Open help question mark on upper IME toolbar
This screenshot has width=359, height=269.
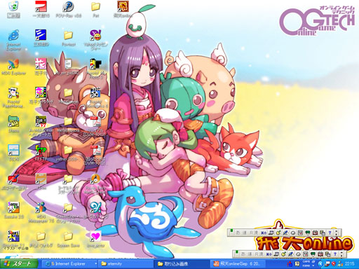coord(330,233)
